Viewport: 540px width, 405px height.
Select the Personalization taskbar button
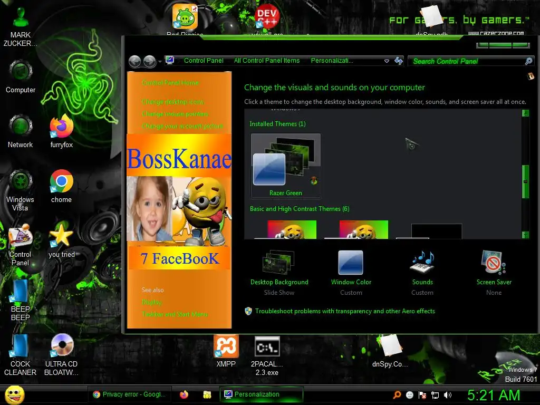pyautogui.click(x=262, y=394)
